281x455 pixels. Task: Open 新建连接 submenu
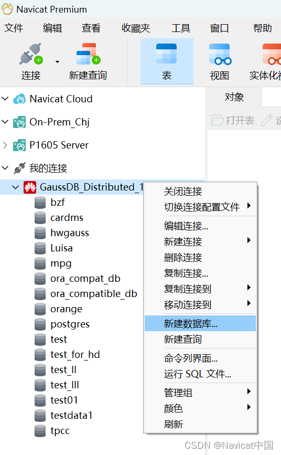(x=200, y=242)
